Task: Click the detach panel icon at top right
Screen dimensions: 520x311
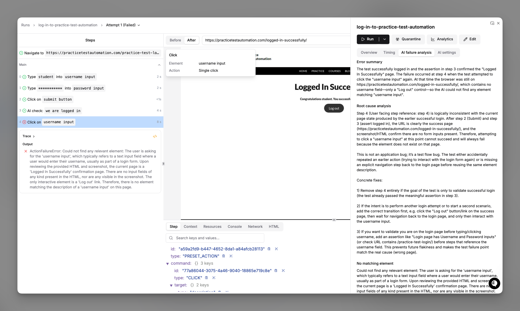Action: 492,23
